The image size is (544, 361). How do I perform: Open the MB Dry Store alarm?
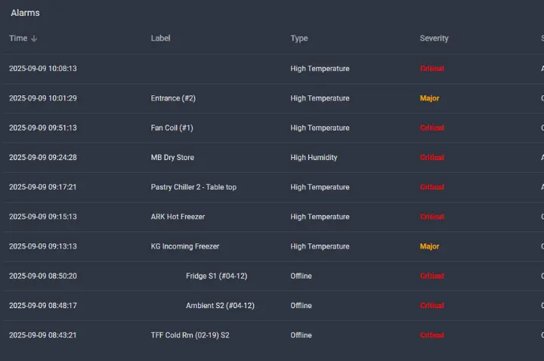click(x=172, y=158)
